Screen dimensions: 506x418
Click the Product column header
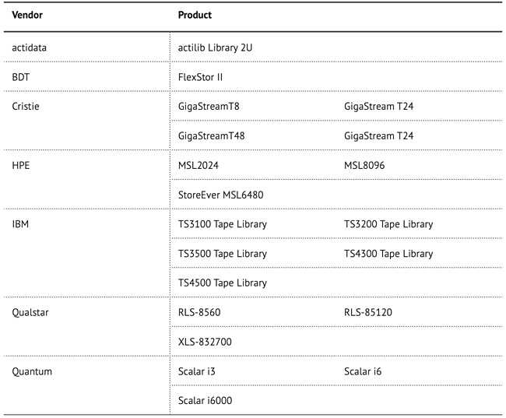(x=196, y=15)
